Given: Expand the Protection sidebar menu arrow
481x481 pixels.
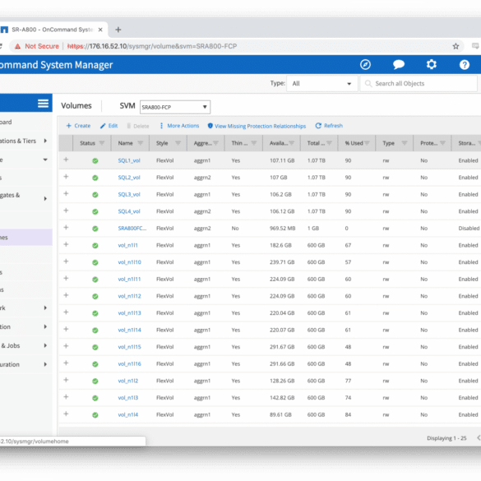Looking at the screenshot, I should pos(45,326).
